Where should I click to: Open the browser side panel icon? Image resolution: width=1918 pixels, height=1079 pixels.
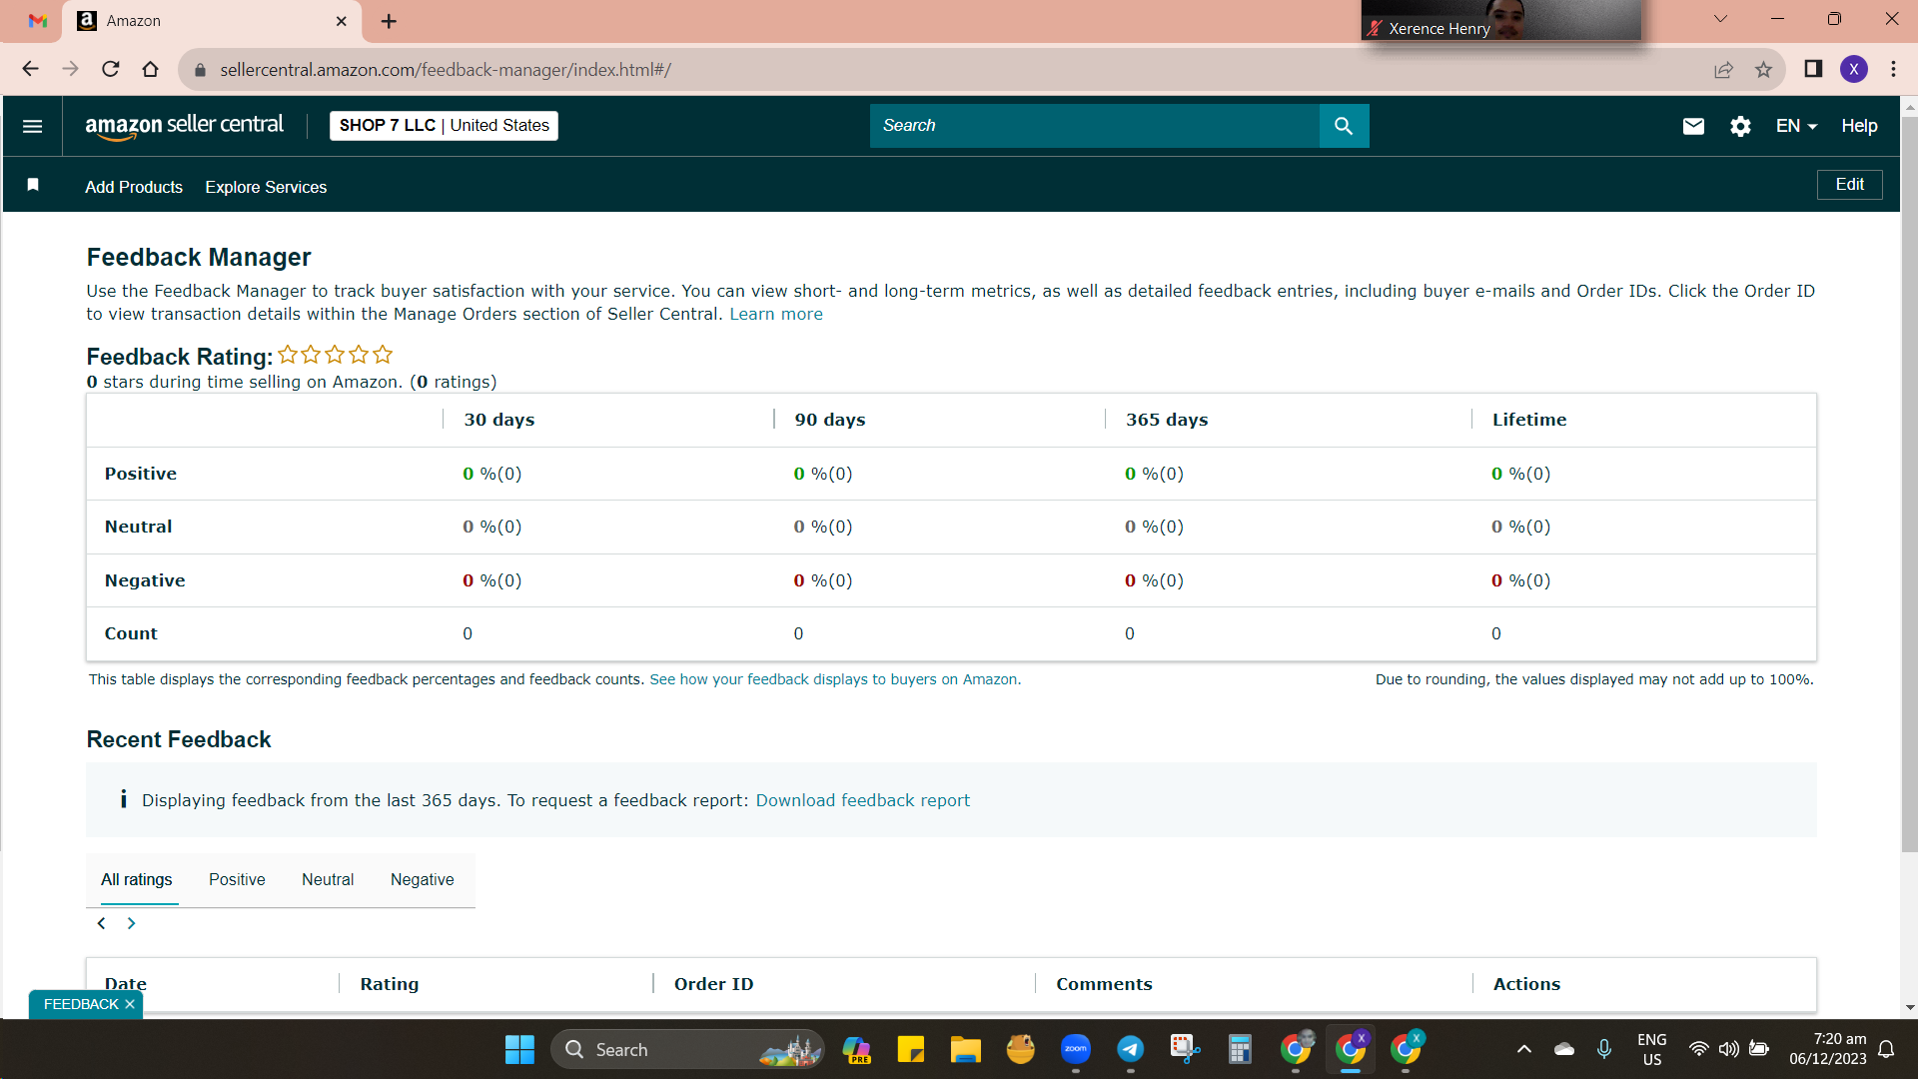[1813, 69]
